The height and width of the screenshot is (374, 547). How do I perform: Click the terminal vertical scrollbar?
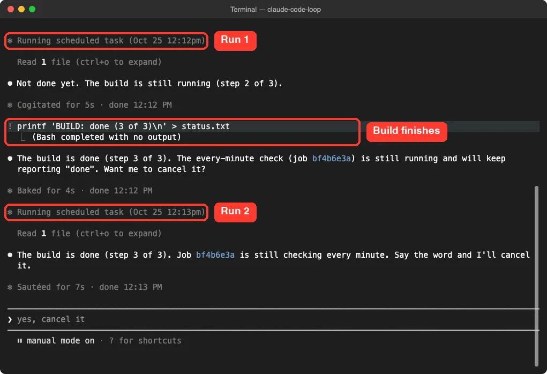click(x=536, y=276)
